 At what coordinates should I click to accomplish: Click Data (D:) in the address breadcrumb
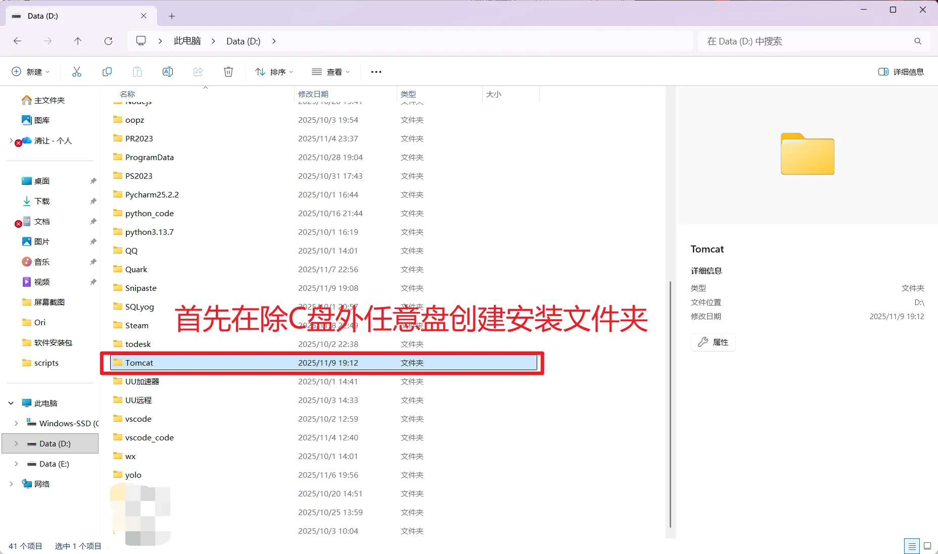coord(243,41)
